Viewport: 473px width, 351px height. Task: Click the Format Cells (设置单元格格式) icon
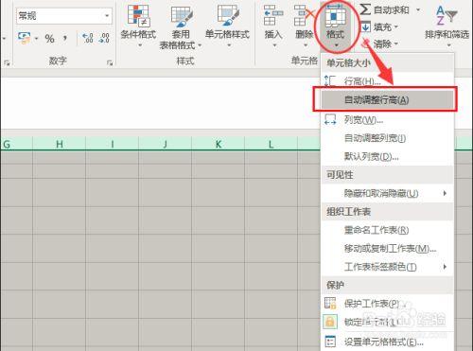click(330, 342)
